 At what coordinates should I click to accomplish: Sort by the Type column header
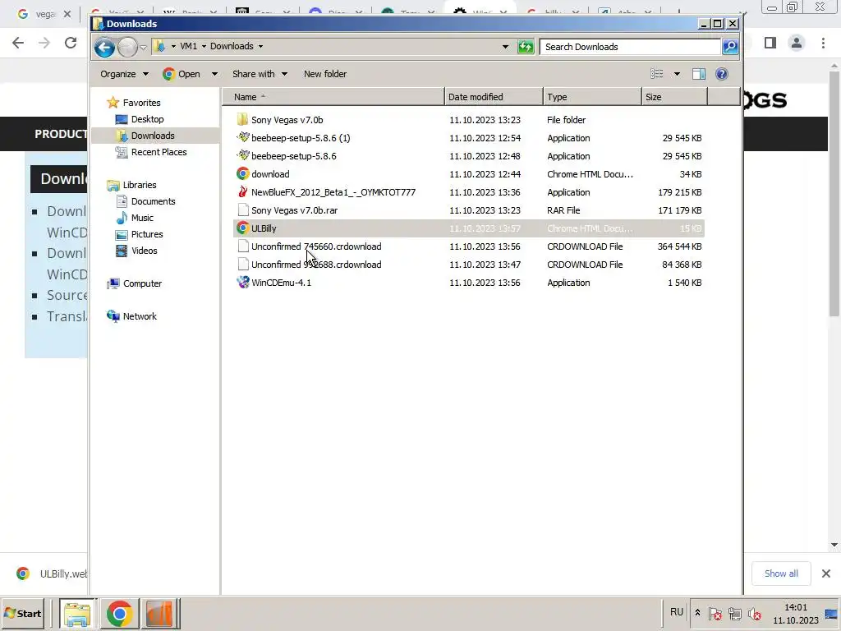[x=593, y=97]
